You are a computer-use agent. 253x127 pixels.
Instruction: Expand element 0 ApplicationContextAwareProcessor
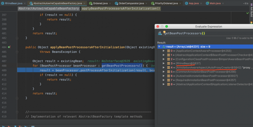pos(164,51)
